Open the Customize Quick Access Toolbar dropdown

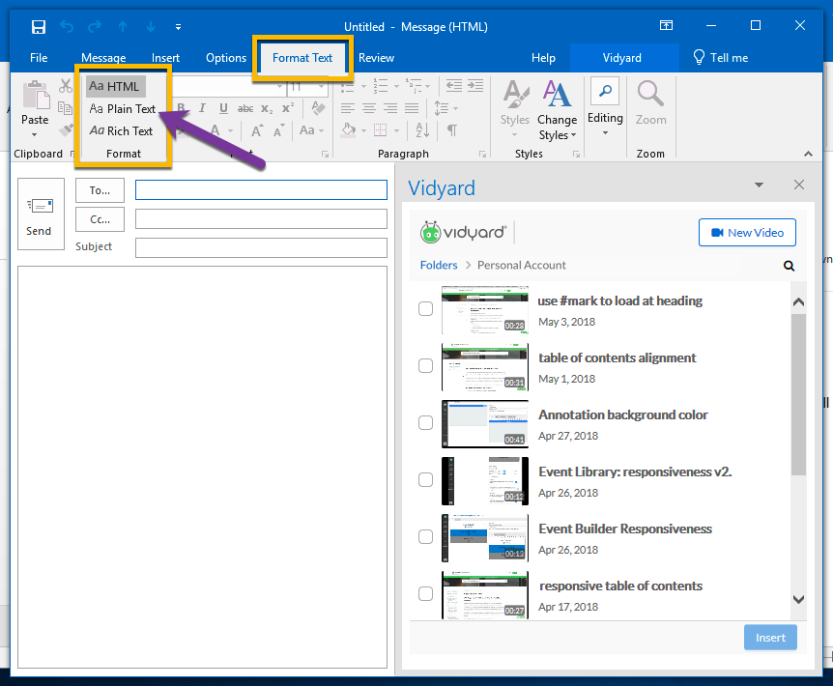coord(178,26)
